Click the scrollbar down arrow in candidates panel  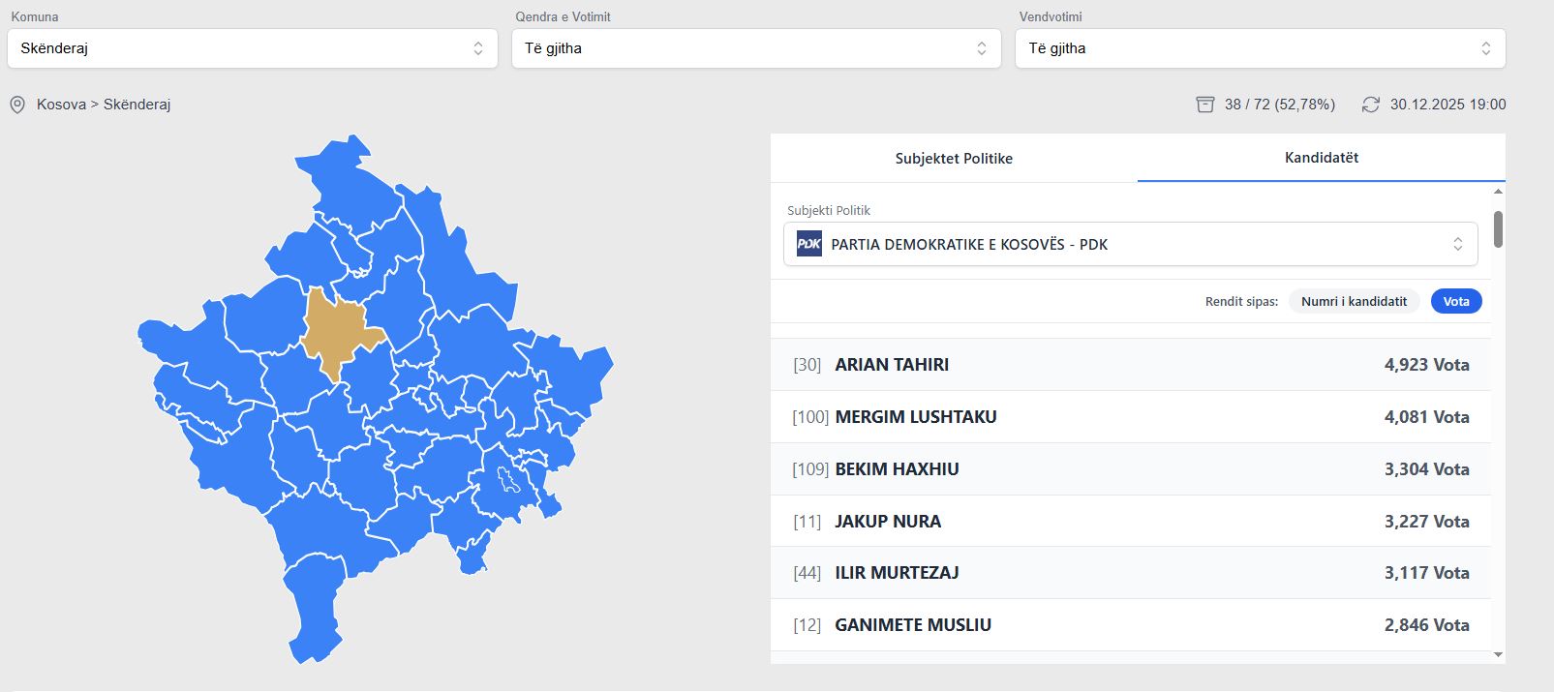tap(1498, 655)
